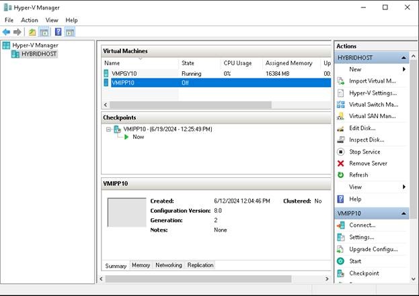
Task: Expand the New submenu arrow
Action: tap(404, 69)
